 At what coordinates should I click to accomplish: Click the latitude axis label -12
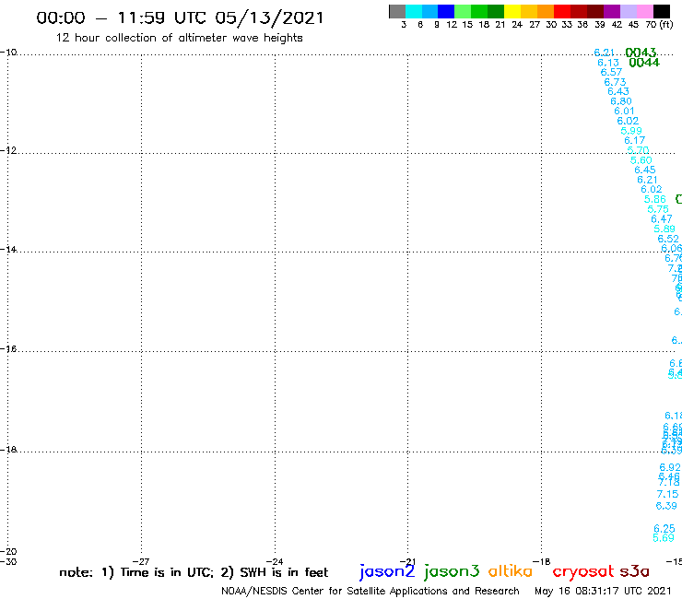point(8,150)
